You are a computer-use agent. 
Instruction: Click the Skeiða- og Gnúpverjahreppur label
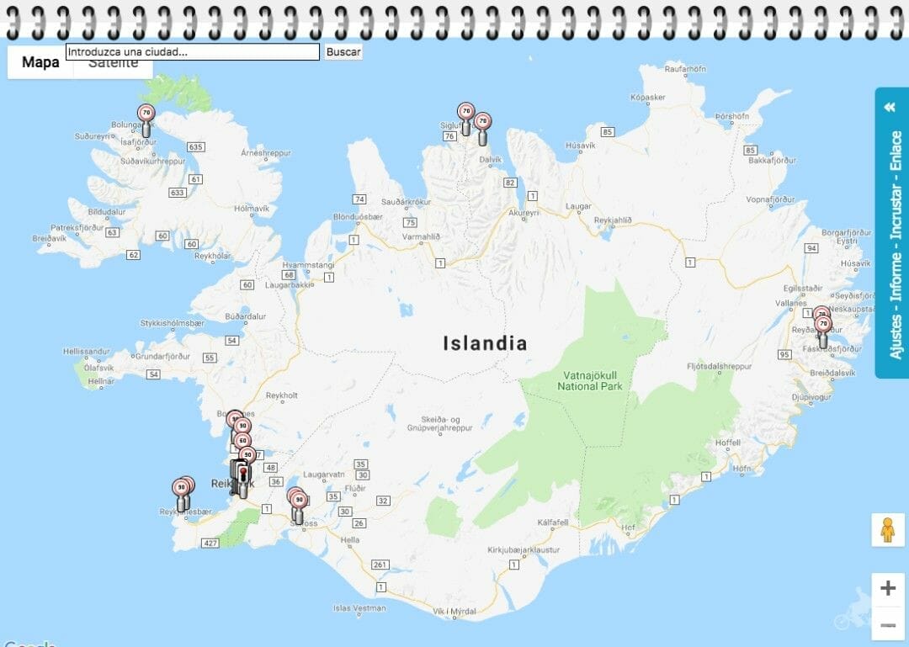click(x=440, y=424)
